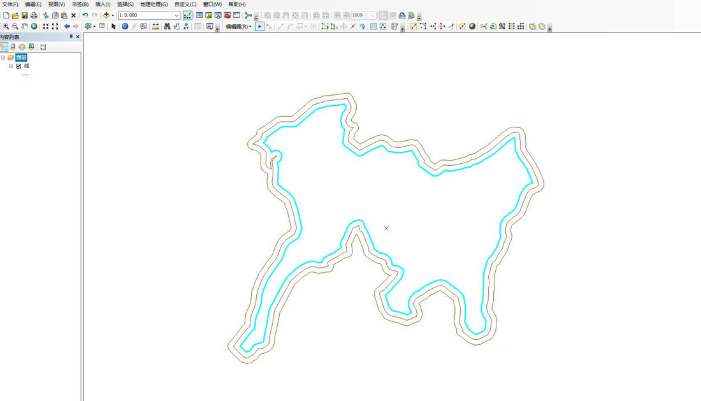The height and width of the screenshot is (401, 701).
Task: Select the Measure ruler tool
Action: coord(155,26)
